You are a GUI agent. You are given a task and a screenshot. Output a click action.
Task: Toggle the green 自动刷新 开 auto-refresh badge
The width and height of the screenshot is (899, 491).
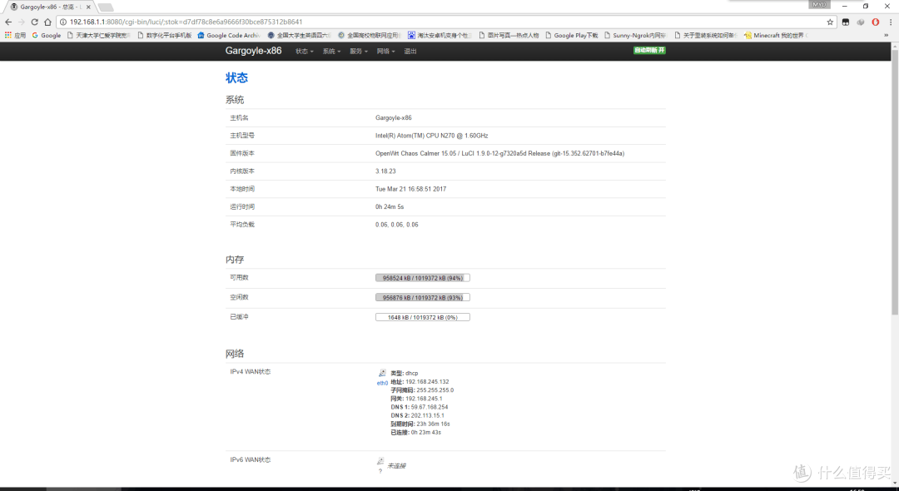pyautogui.click(x=649, y=51)
